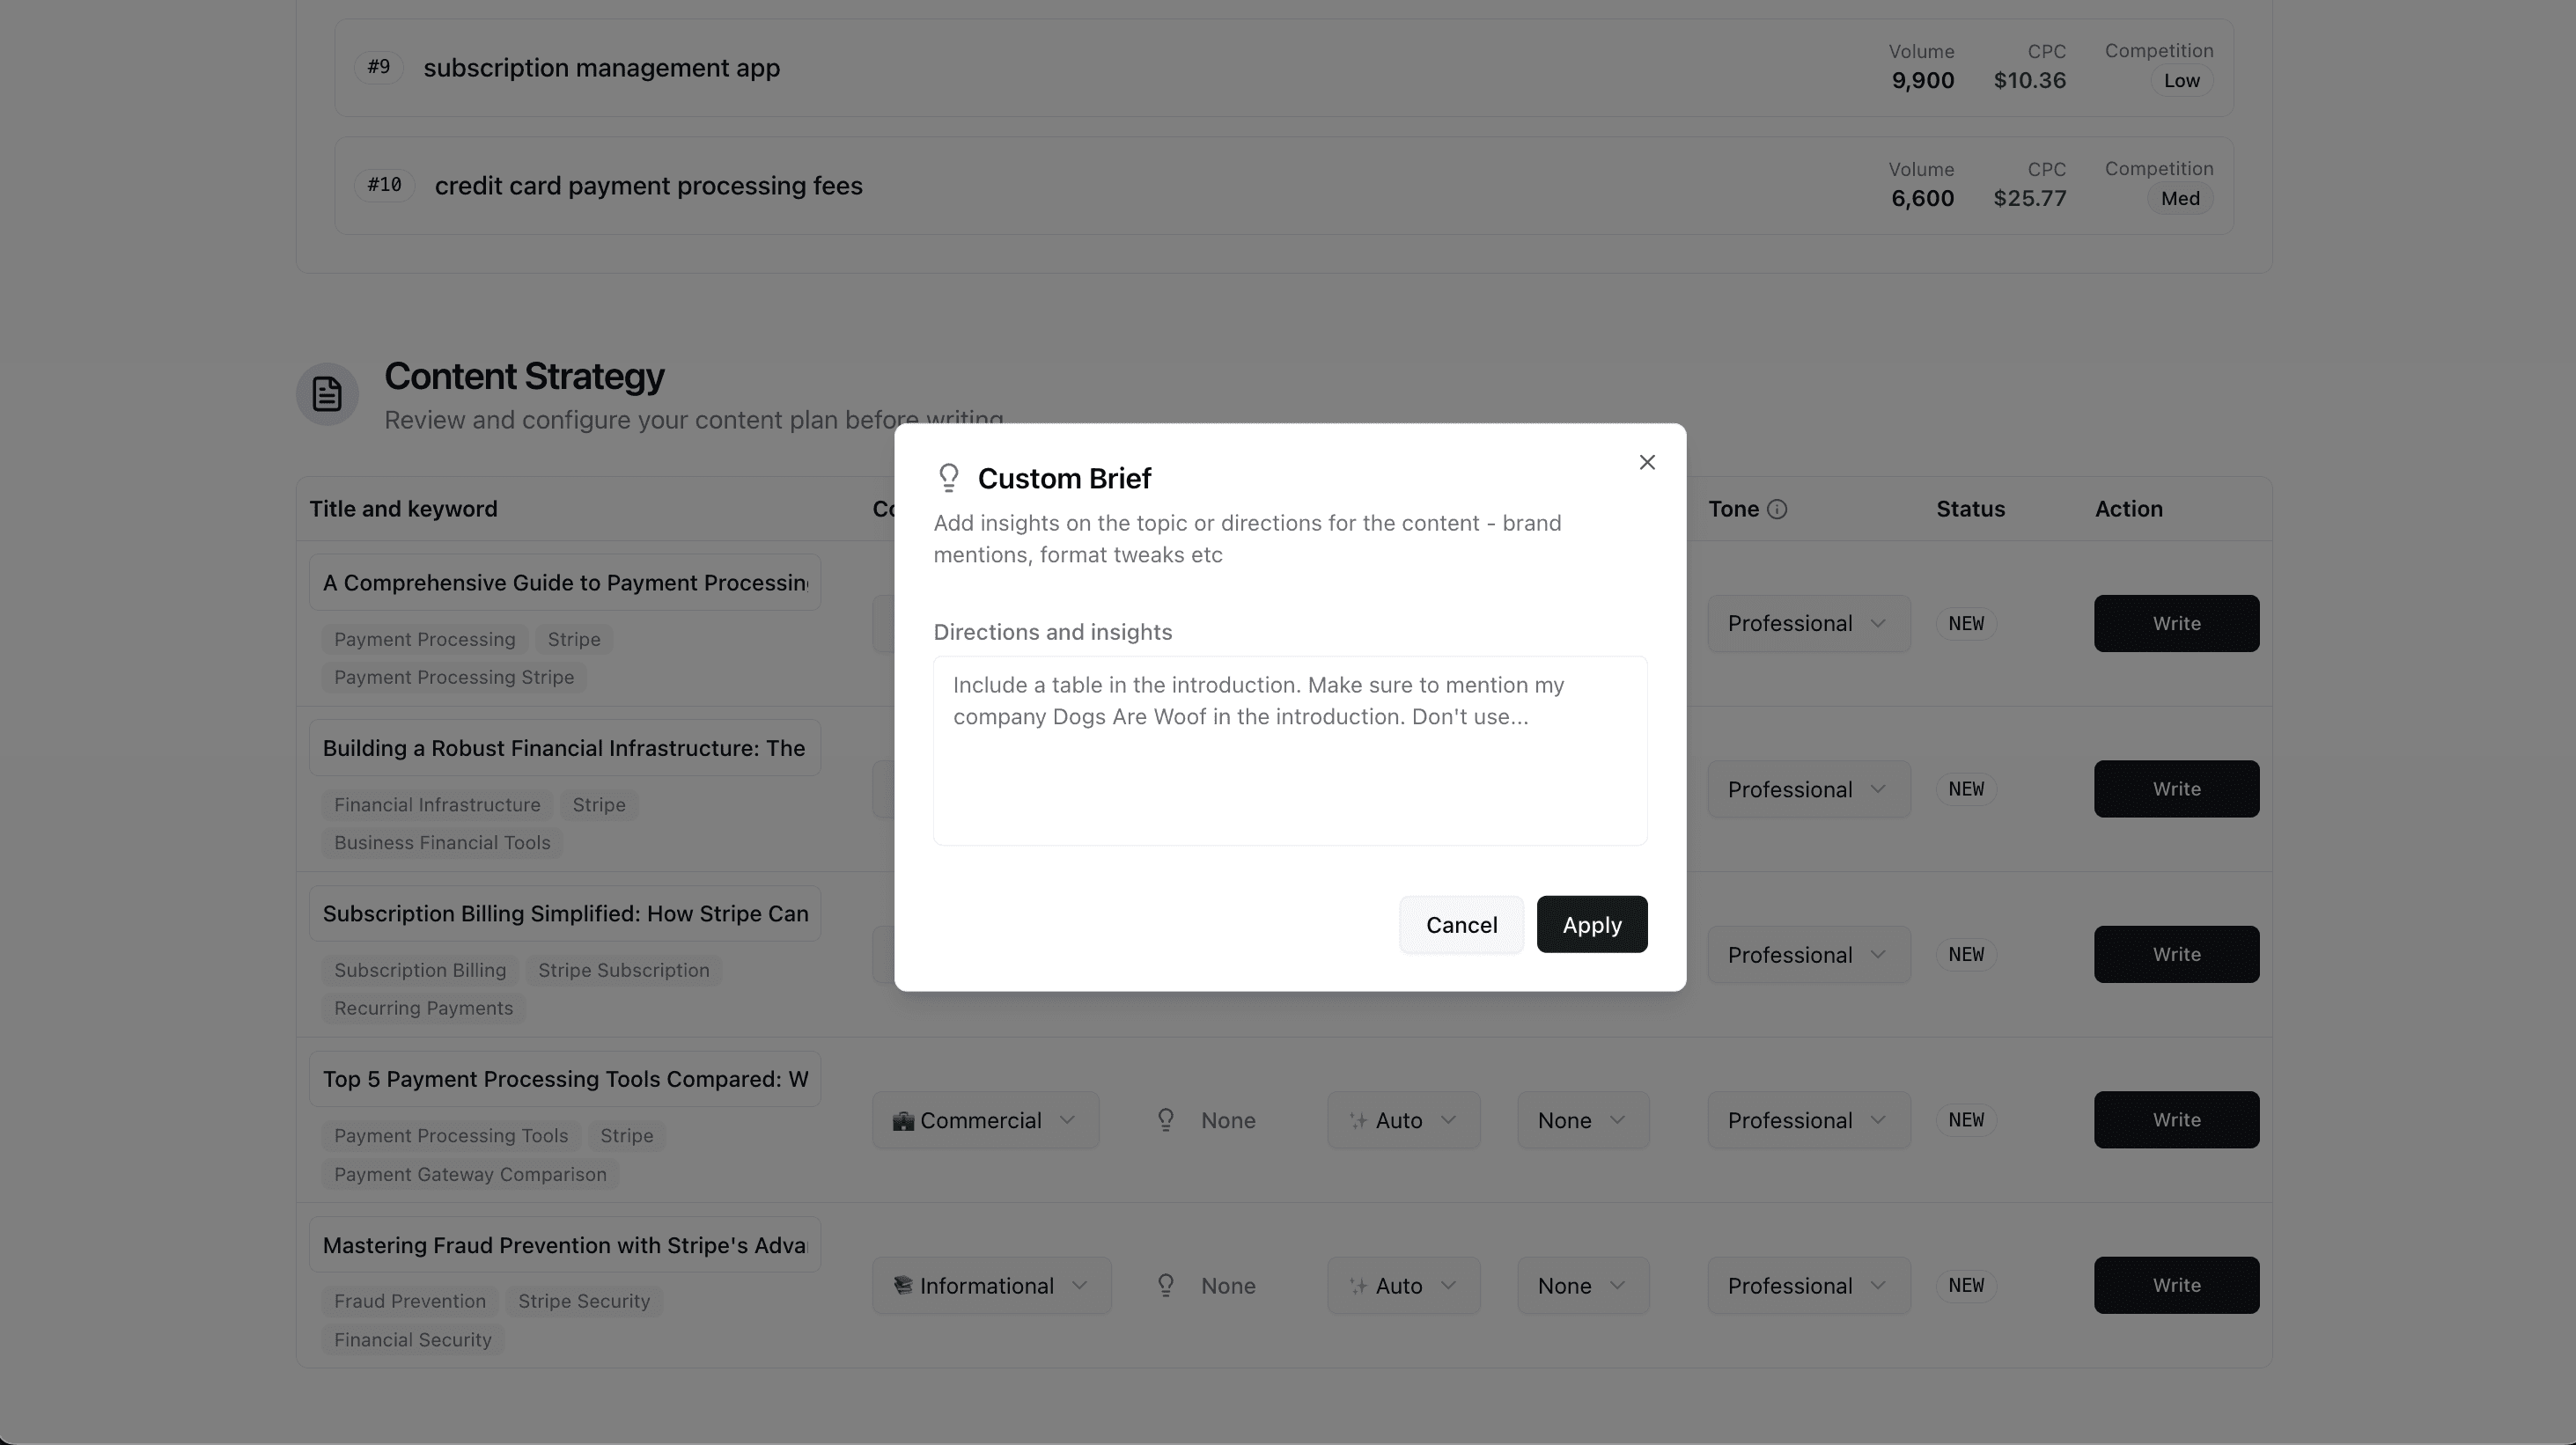
Task: Click the lightbulb icon in the comparison row
Action: 1165,1120
